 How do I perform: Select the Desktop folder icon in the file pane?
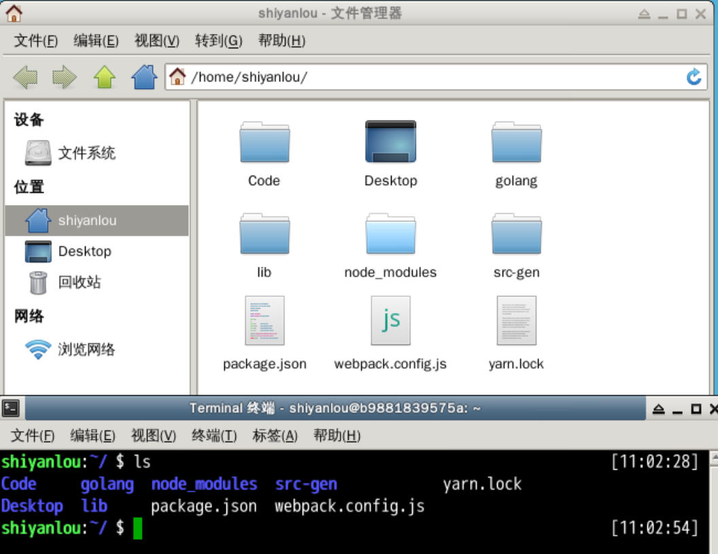(x=390, y=141)
